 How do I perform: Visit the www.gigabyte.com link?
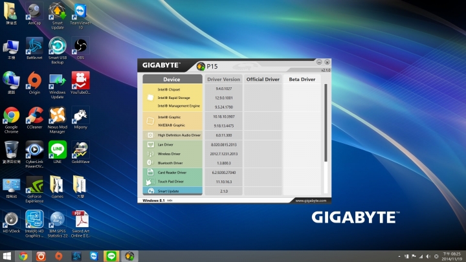pos(311,201)
